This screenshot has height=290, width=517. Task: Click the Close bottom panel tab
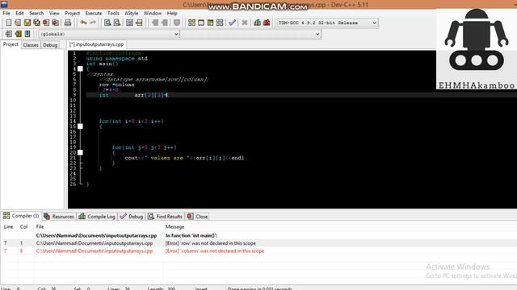coord(197,217)
